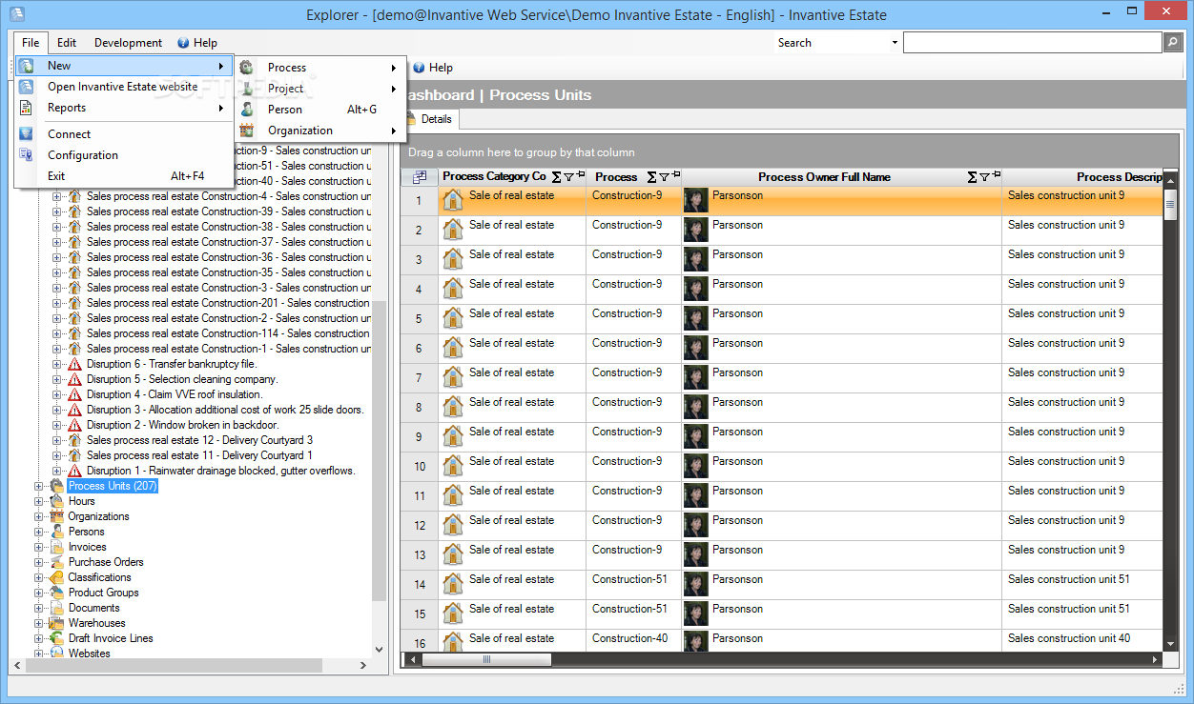The width and height of the screenshot is (1194, 704).
Task: Click the Connect funnel icon
Action: pos(26,134)
